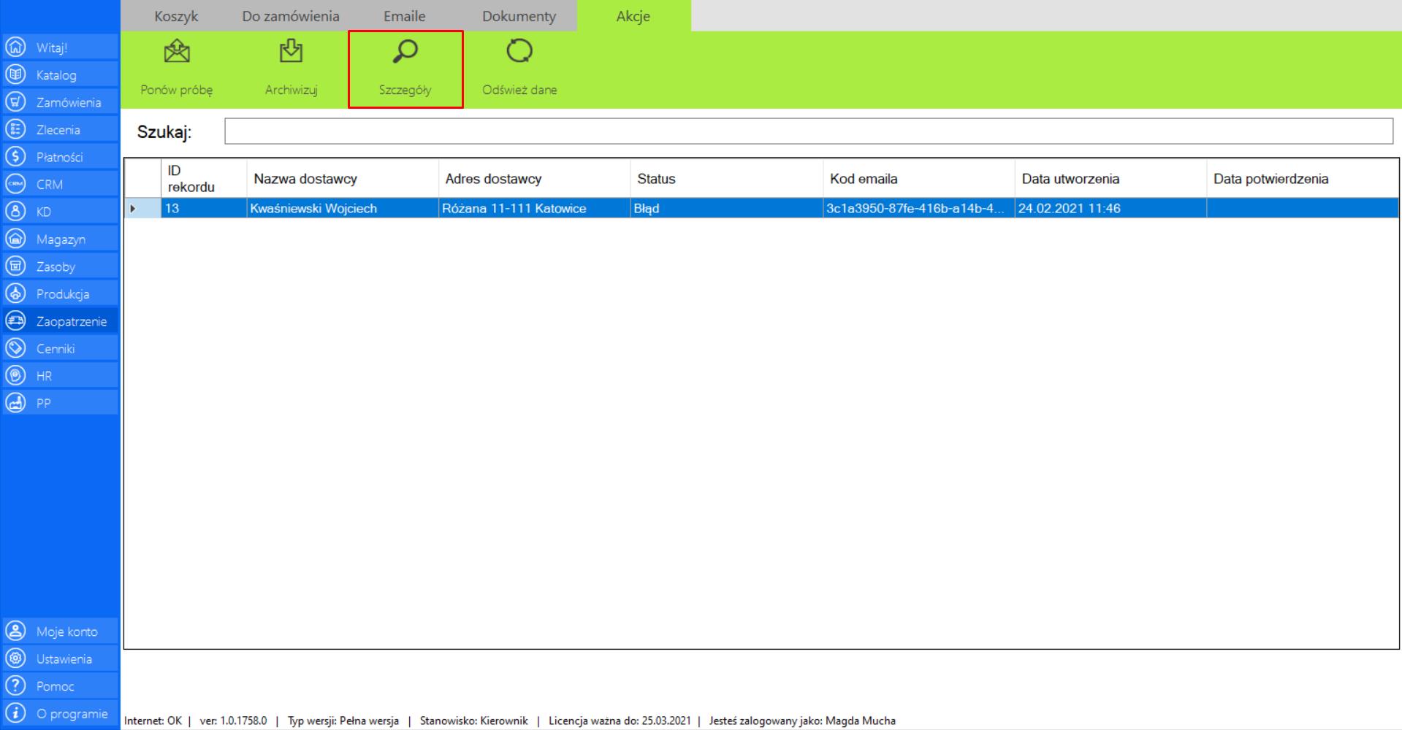This screenshot has width=1402, height=730.
Task: Open the Zlecenia sidebar icon
Action: pyautogui.click(x=15, y=129)
